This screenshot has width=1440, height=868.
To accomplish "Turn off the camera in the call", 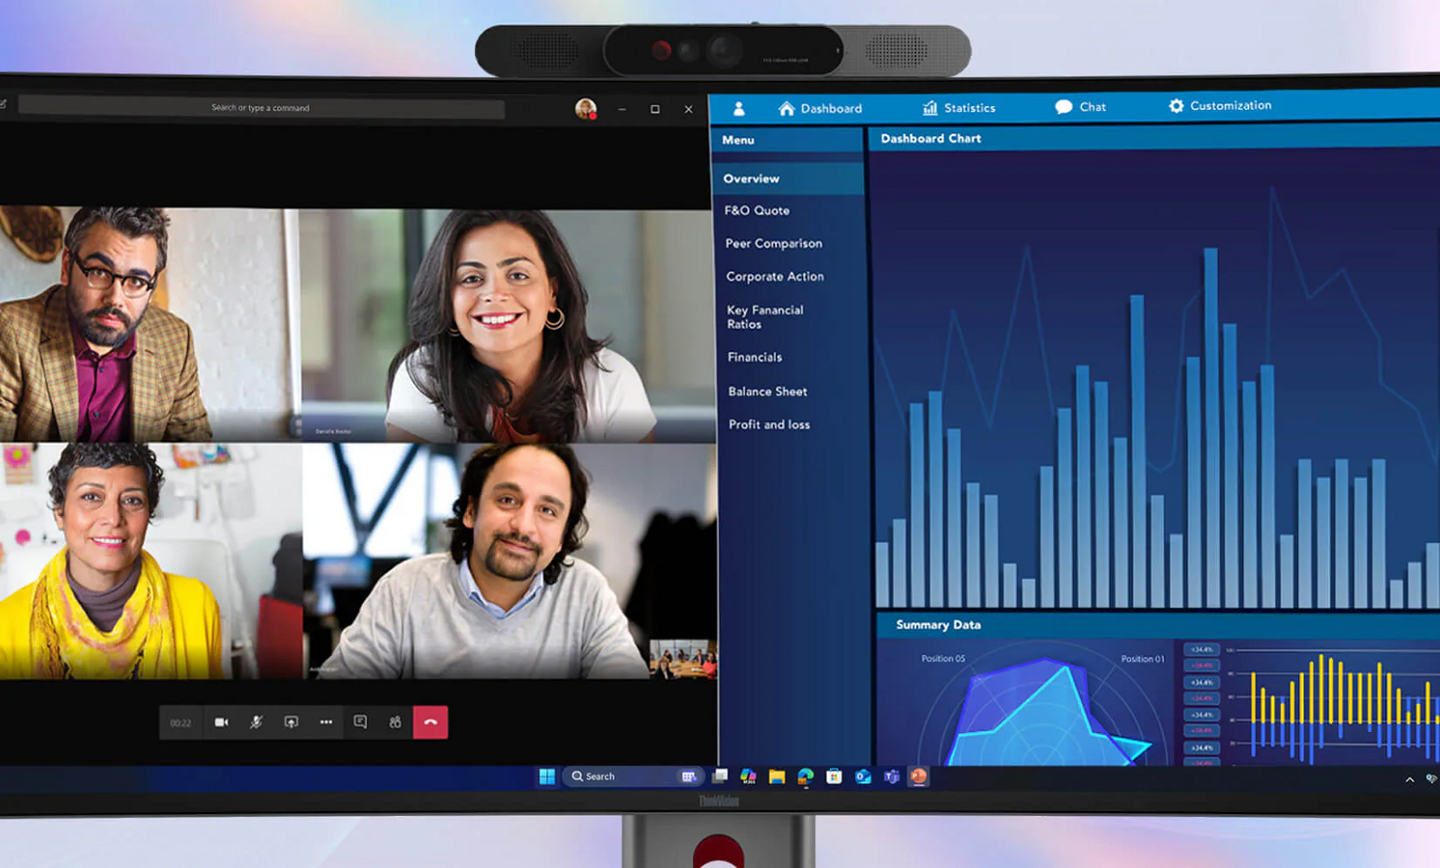I will point(221,722).
